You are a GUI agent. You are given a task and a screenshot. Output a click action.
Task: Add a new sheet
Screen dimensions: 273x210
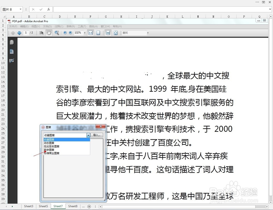pos(89,206)
